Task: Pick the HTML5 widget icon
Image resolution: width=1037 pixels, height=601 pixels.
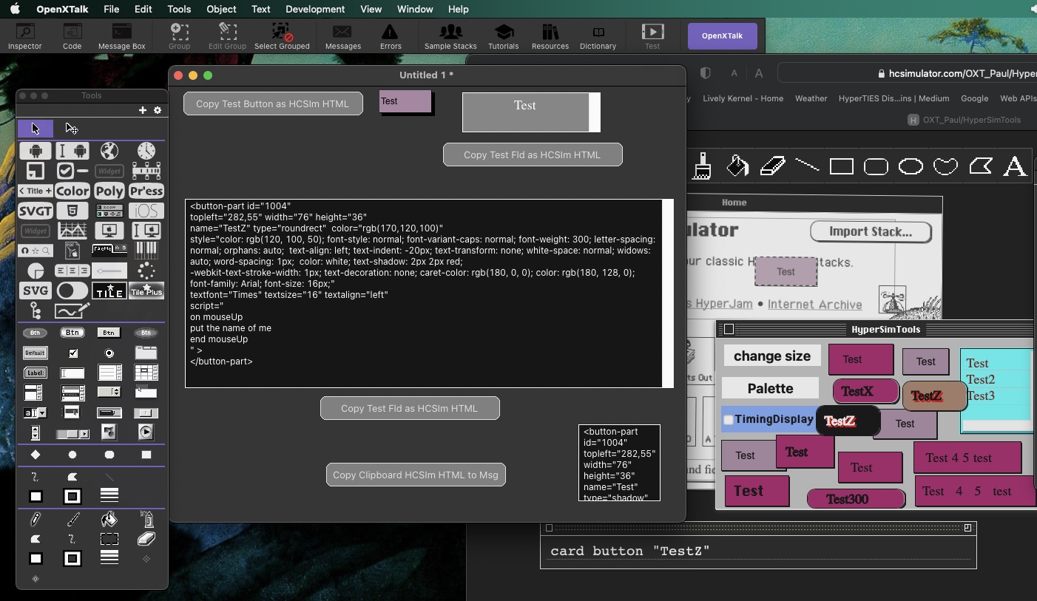Action: (72, 211)
